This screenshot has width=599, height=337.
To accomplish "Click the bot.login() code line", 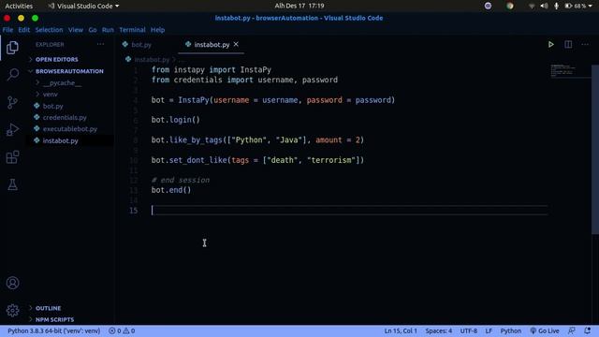I will [176, 120].
